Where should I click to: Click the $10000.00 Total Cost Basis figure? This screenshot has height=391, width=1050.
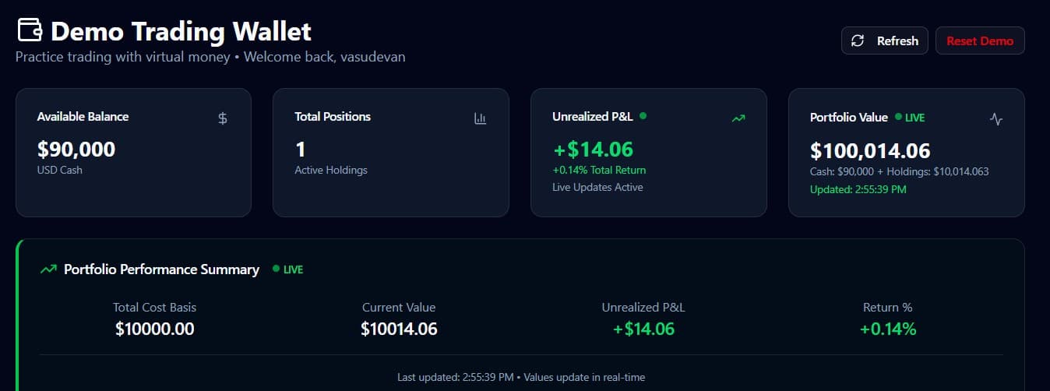tap(154, 329)
